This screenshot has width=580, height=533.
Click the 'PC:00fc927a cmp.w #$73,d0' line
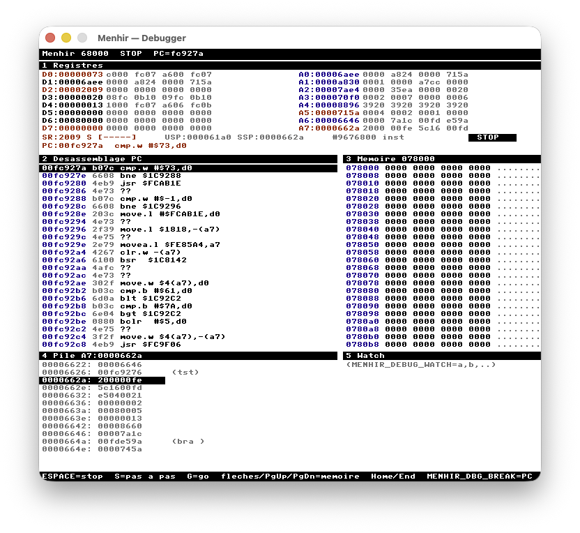(114, 146)
